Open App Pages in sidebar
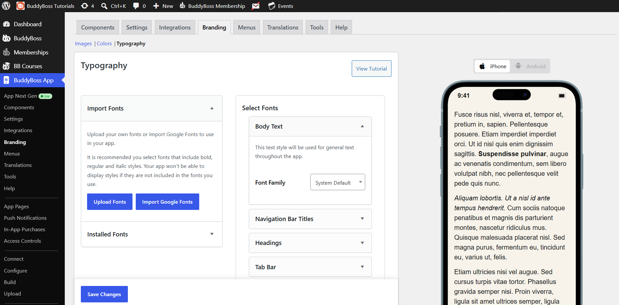This screenshot has height=305, width=619. coord(16,206)
